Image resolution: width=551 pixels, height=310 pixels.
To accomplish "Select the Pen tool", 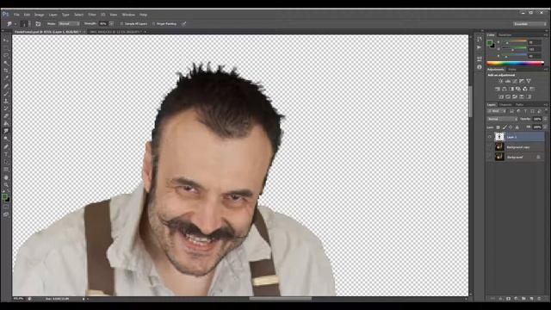I will 6,147.
